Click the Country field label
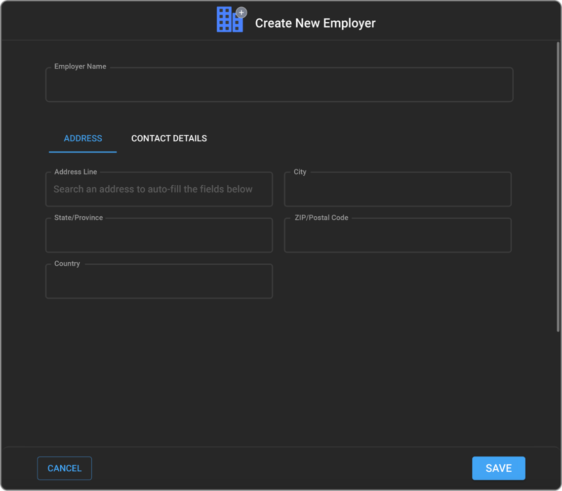 67,264
